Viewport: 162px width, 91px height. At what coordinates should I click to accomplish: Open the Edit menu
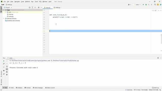[x=8, y=2]
